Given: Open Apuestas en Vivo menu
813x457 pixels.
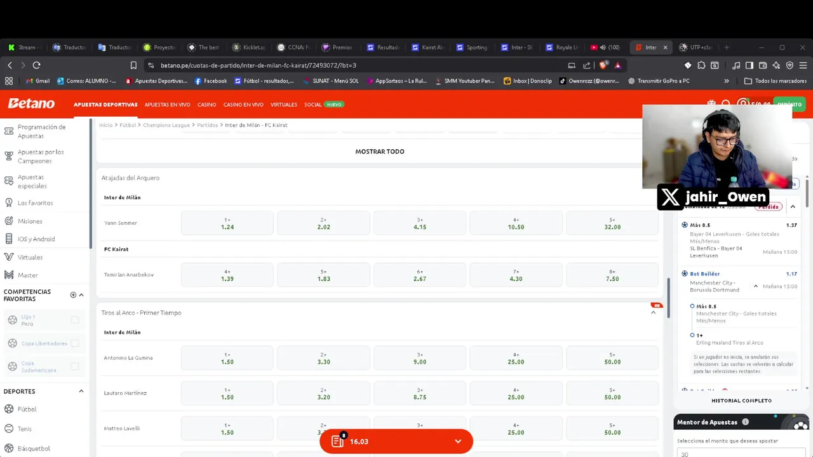Looking at the screenshot, I should [167, 104].
